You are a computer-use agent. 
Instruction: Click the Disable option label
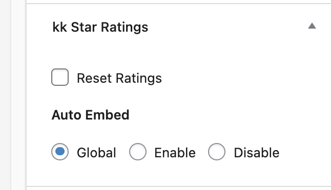coord(257,153)
